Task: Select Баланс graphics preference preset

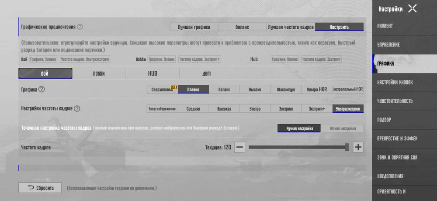Action: [242, 27]
